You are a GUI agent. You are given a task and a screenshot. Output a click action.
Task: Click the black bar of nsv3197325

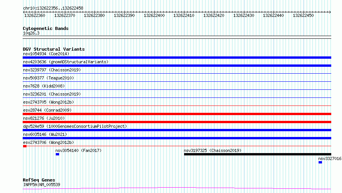click(257, 154)
